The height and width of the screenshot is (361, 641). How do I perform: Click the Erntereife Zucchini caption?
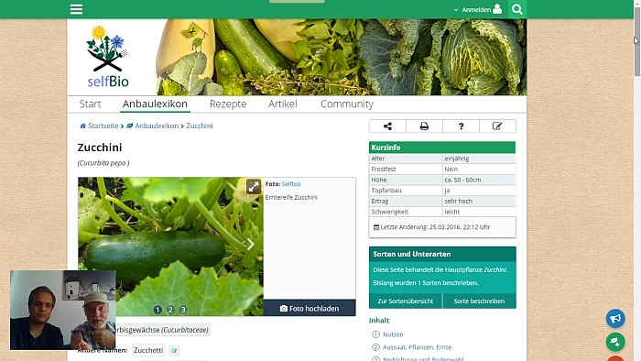point(291,198)
